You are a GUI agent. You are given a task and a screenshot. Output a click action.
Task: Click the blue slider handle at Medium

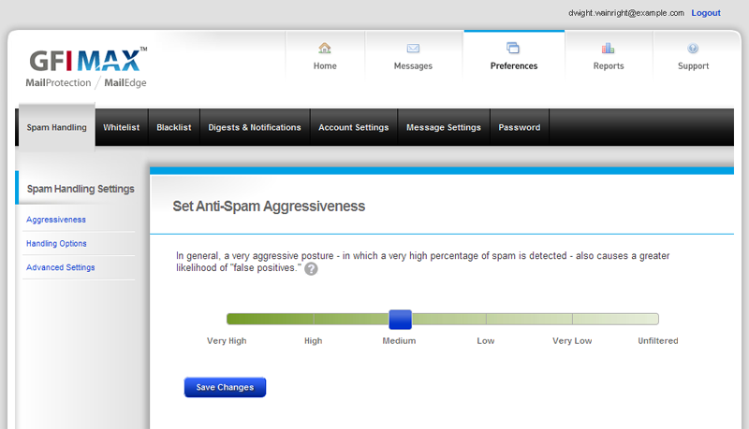[401, 320]
